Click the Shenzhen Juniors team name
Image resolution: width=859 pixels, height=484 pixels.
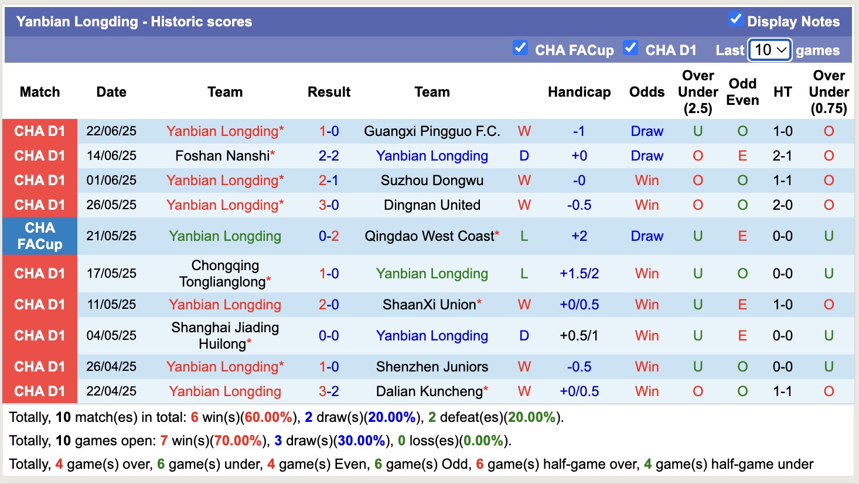pos(432,366)
